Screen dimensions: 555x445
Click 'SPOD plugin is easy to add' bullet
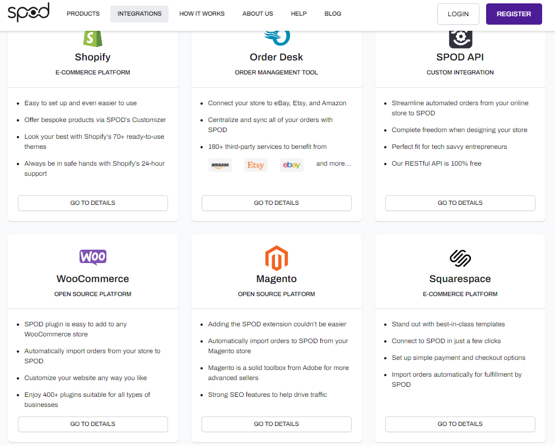tap(76, 329)
